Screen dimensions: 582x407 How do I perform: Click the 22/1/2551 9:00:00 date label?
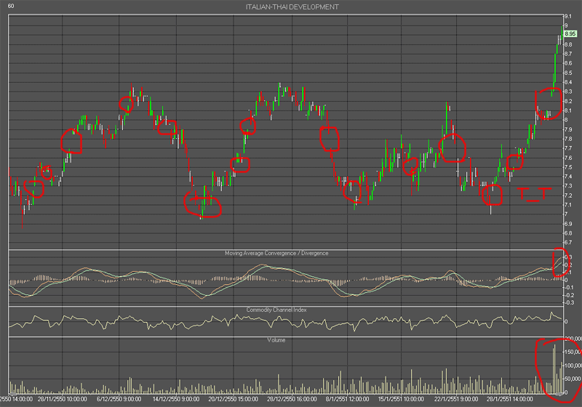(x=456, y=399)
